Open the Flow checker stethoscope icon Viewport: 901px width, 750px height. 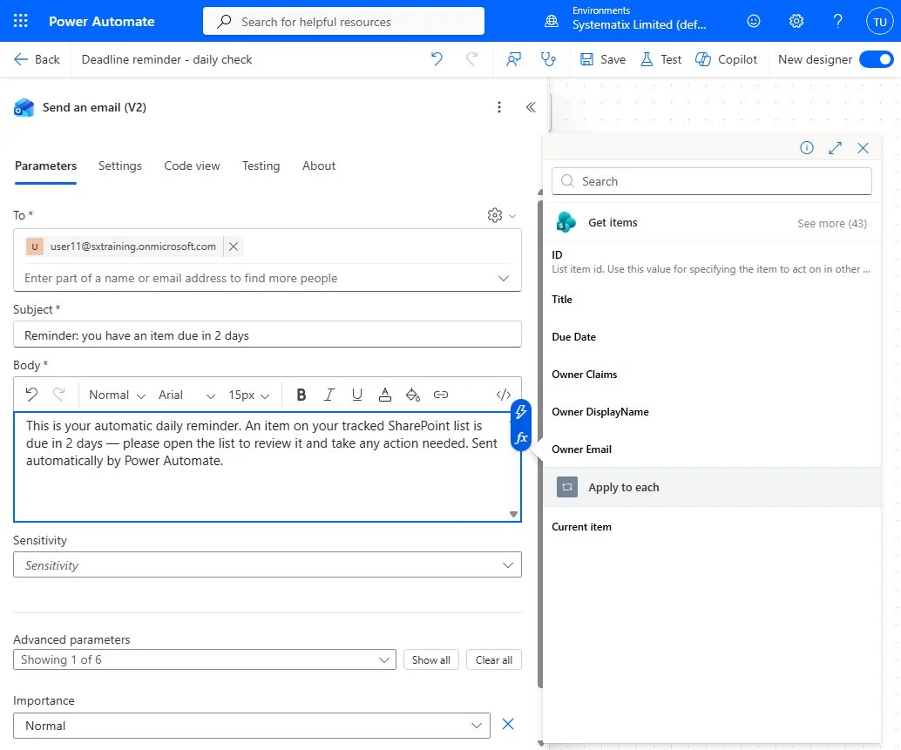coord(548,59)
